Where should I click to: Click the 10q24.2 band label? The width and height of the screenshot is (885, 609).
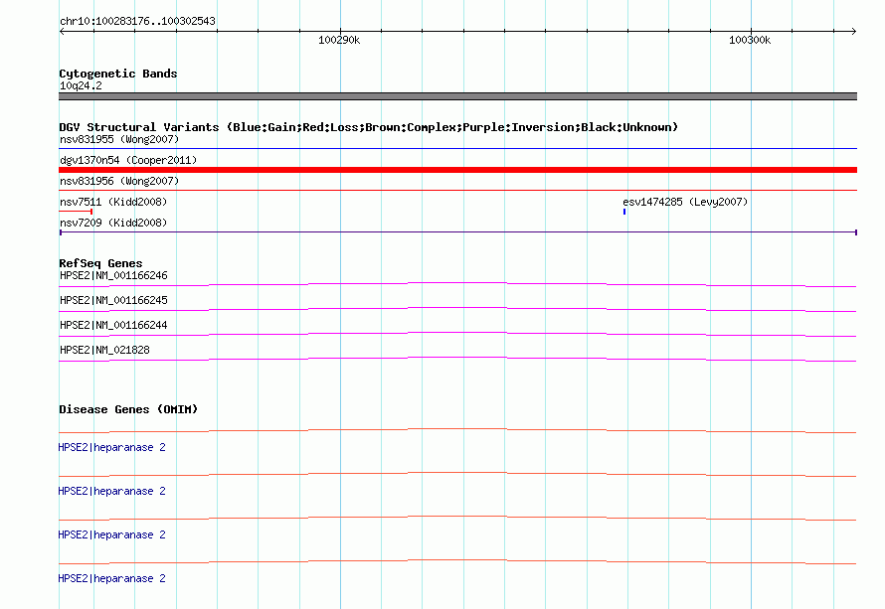click(81, 85)
